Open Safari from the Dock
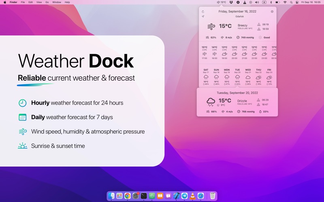 point(200,196)
